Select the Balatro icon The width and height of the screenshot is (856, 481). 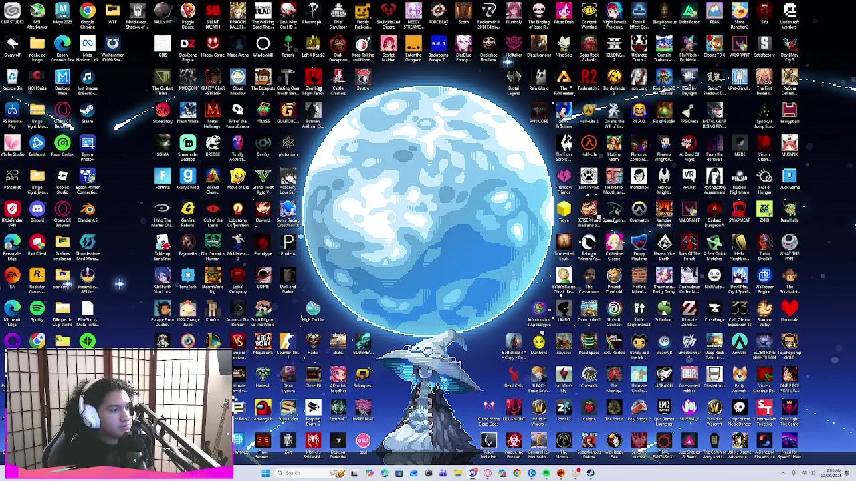(x=363, y=80)
